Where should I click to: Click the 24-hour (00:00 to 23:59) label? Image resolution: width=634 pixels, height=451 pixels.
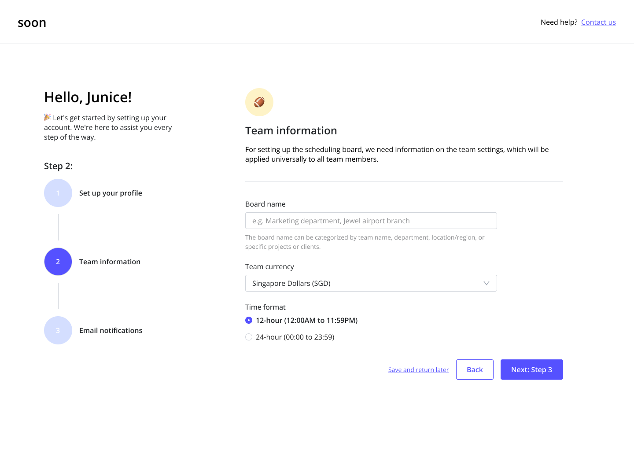point(295,337)
